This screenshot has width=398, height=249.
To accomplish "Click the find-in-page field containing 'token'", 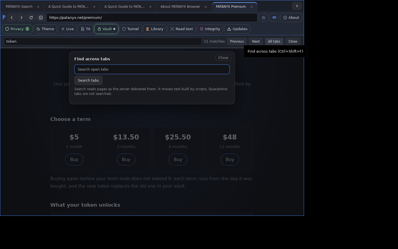I will (x=103, y=41).
